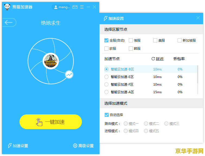Click the 进程模式 label
Image resolution: width=205 pixels, height=156 pixels.
tap(112, 131)
